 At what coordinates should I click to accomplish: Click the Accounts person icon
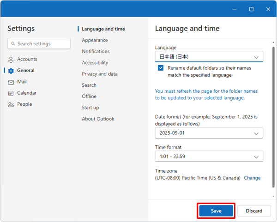pyautogui.click(x=11, y=60)
